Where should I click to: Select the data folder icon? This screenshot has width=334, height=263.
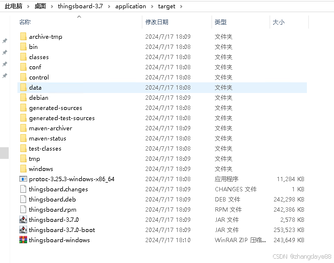point(23,87)
